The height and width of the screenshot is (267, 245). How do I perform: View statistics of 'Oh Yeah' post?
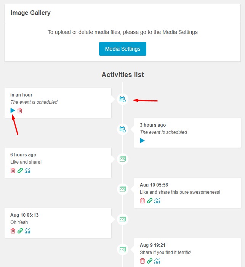coord(27,231)
